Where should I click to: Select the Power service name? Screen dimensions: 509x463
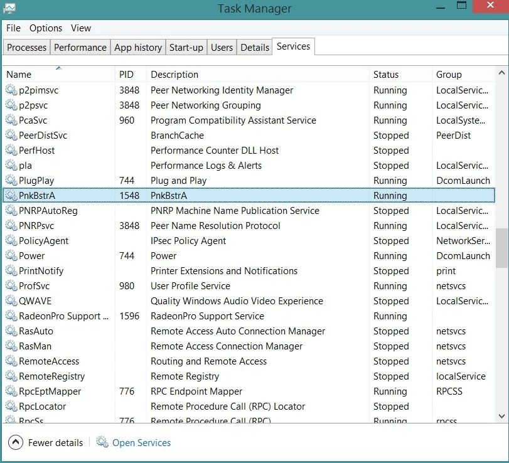click(x=31, y=256)
